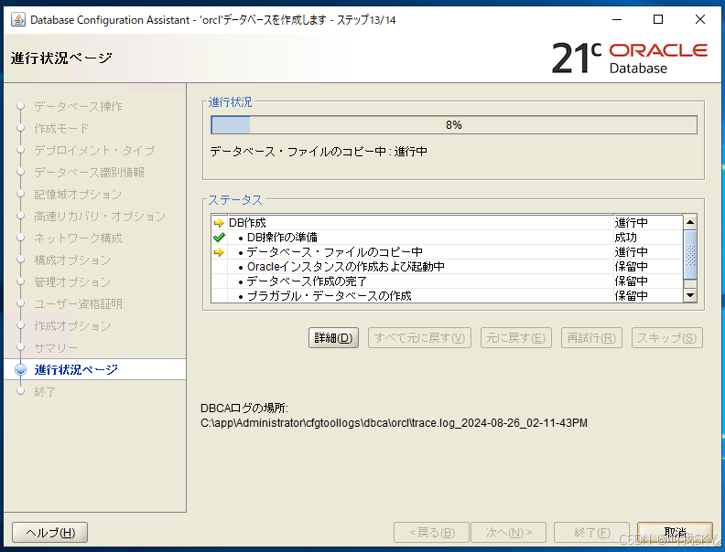Screen dimensions: 725x552
Task: Select the サマリー step
Action: tap(56, 347)
